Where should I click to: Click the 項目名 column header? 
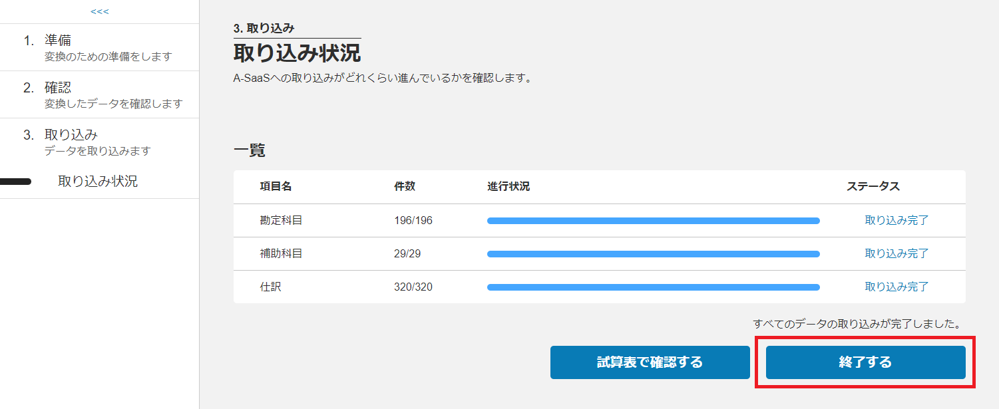click(x=276, y=186)
